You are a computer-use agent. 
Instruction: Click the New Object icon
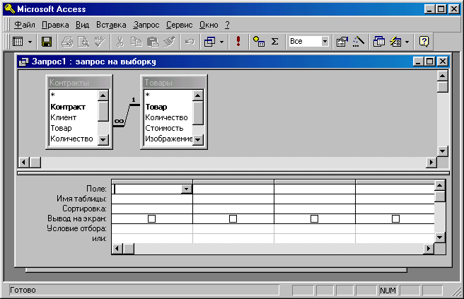(x=395, y=42)
